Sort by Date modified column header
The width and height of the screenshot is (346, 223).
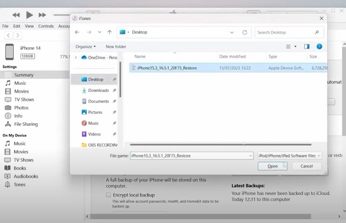click(232, 57)
